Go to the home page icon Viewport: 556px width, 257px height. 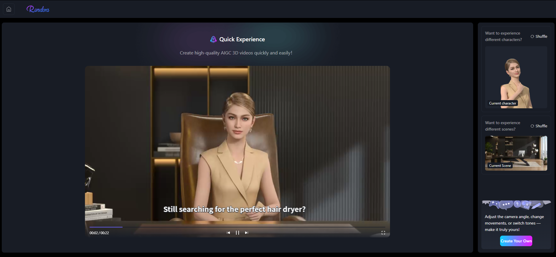9,9
